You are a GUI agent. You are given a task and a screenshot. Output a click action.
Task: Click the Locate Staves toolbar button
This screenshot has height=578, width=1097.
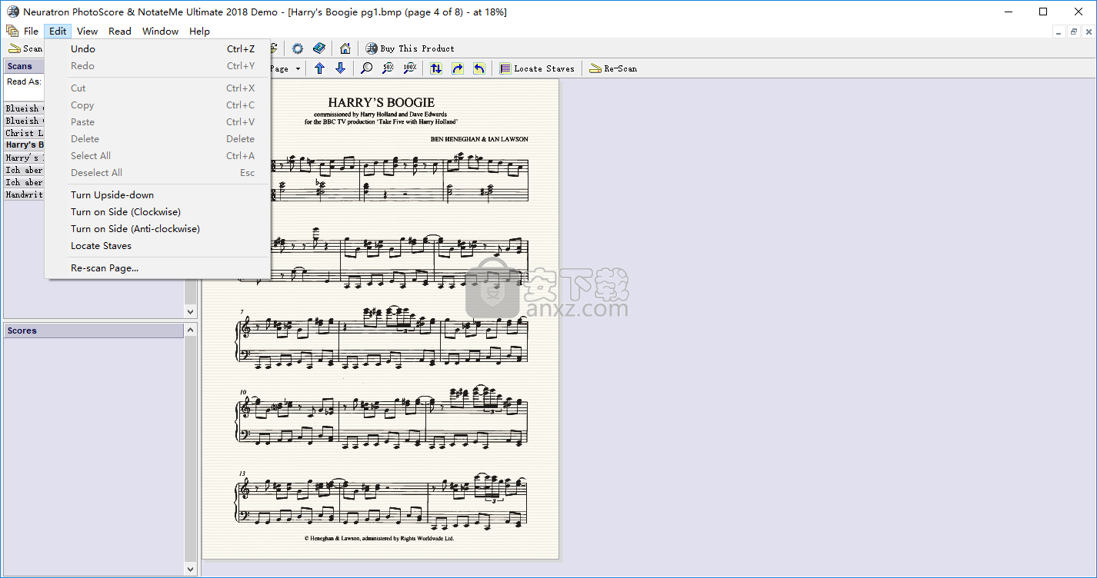537,68
